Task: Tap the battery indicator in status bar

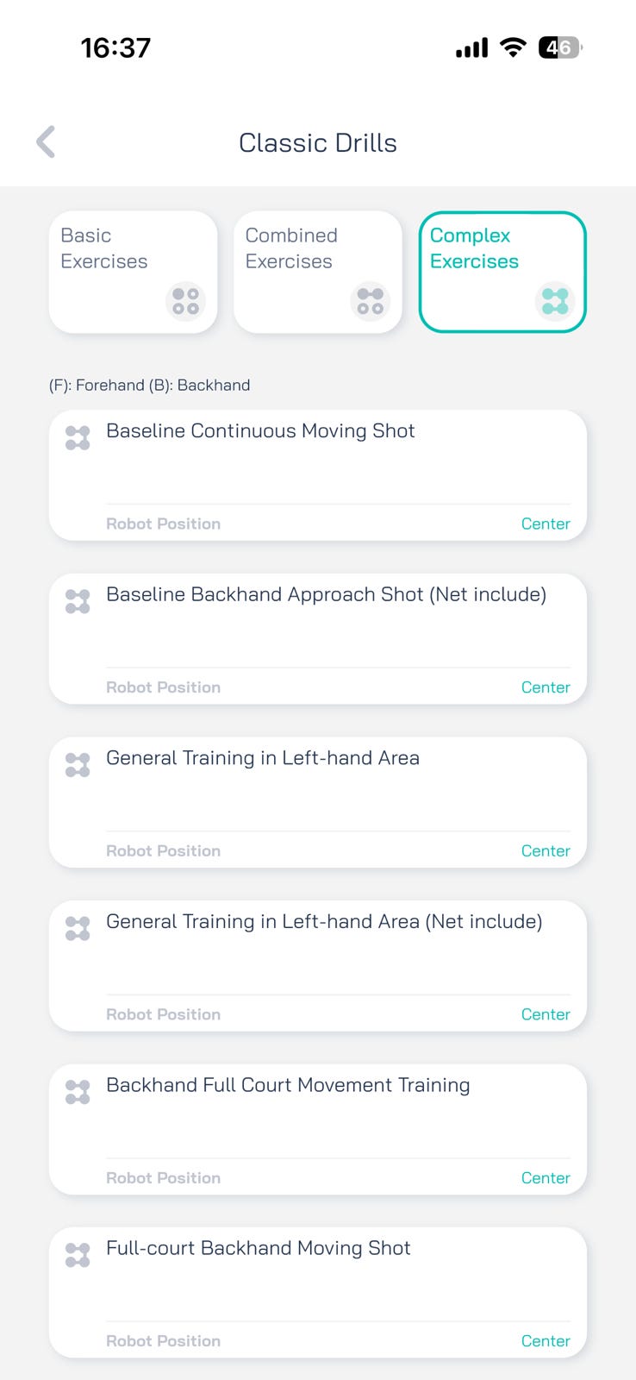Action: coord(560,47)
